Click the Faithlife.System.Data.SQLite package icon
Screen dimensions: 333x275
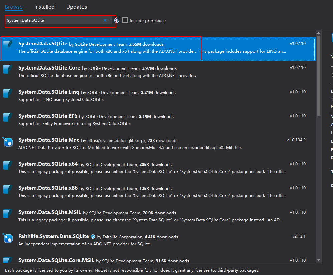8,238
